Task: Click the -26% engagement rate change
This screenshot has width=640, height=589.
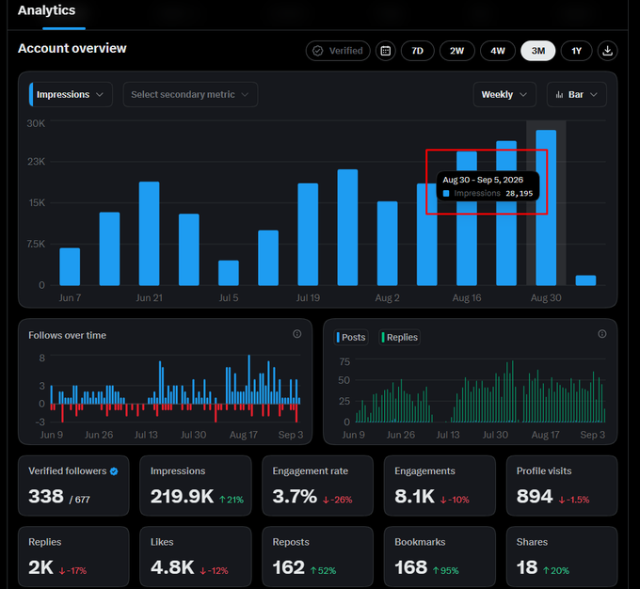Action: 337,500
